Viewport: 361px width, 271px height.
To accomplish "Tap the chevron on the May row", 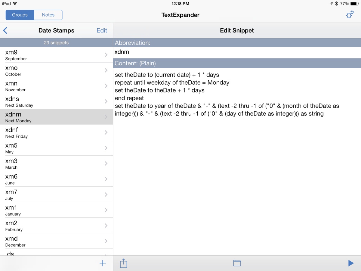I will [106, 148].
